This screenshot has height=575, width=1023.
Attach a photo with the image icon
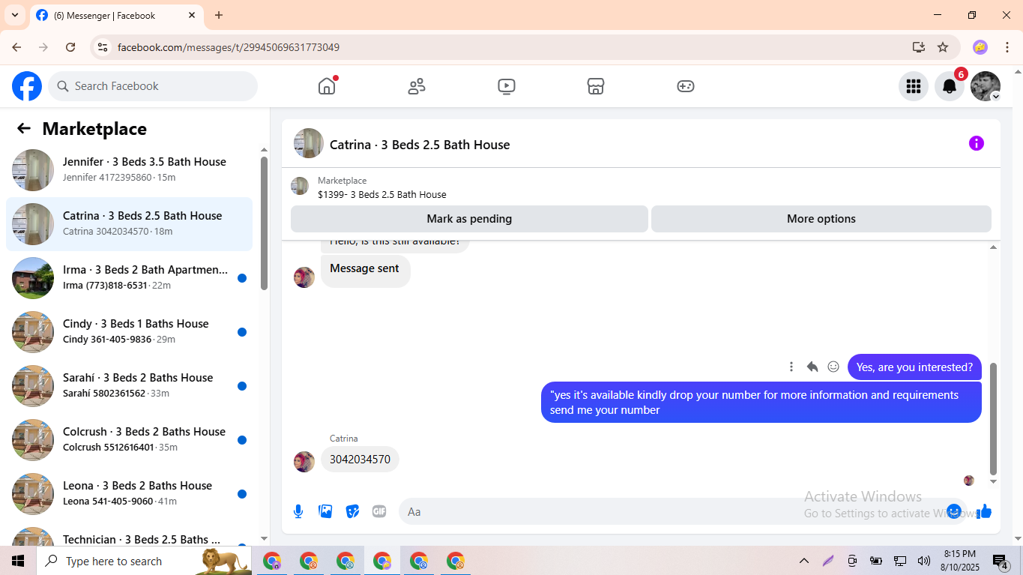pos(325,511)
